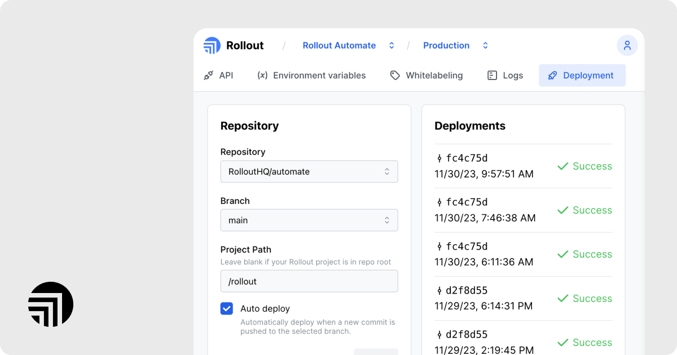The height and width of the screenshot is (355, 677).
Task: Click commit icon beside fc4c75d at 6:11:36 AM
Action: click(x=439, y=247)
